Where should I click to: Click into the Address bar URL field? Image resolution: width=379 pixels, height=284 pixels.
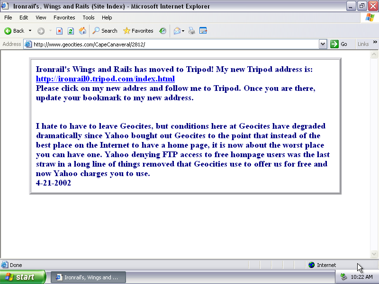point(175,44)
